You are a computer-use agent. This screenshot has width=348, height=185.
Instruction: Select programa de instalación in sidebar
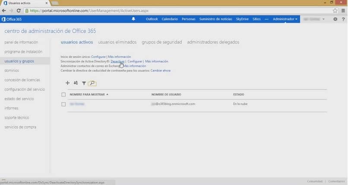click(x=23, y=51)
